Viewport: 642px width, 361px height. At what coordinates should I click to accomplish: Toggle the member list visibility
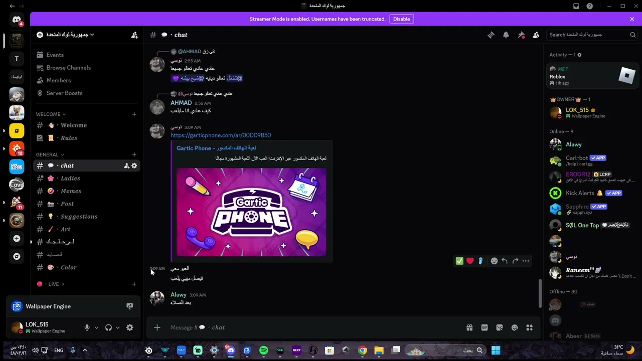pyautogui.click(x=536, y=35)
